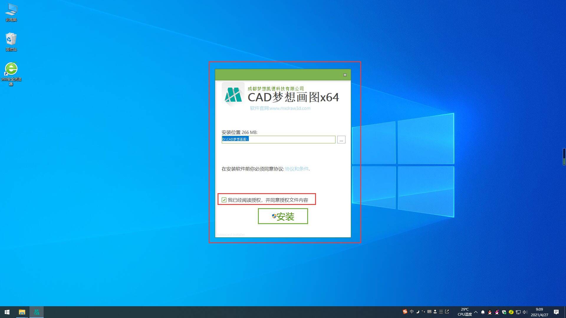Click the 成都梦想凯德科技有限公司 company text
Image resolution: width=566 pixels, height=318 pixels.
pyautogui.click(x=276, y=89)
